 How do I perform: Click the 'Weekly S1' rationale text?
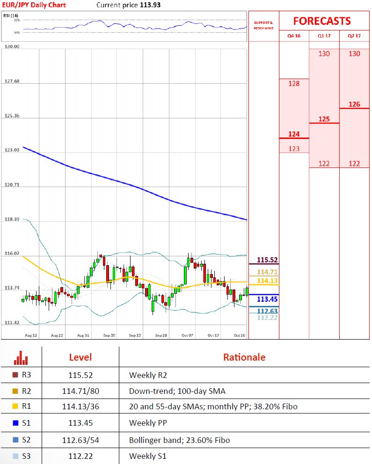click(x=148, y=457)
